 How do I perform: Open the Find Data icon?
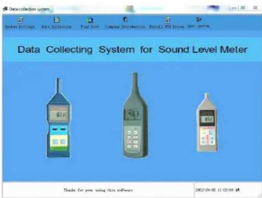click(x=90, y=20)
